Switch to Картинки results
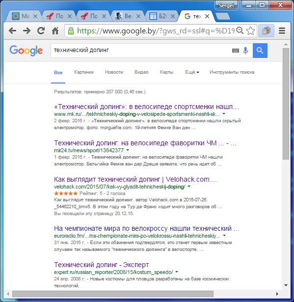This screenshot has height=302, width=294. pos(84,72)
